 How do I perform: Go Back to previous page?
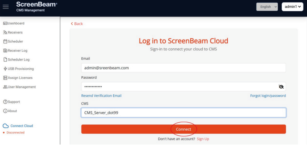(x=77, y=24)
